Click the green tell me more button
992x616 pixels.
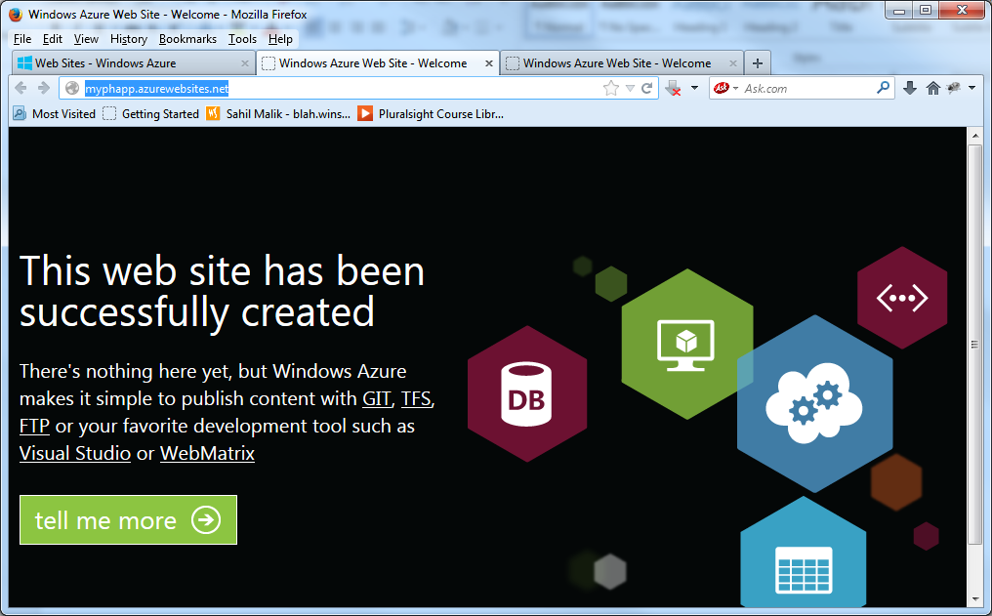(x=128, y=519)
